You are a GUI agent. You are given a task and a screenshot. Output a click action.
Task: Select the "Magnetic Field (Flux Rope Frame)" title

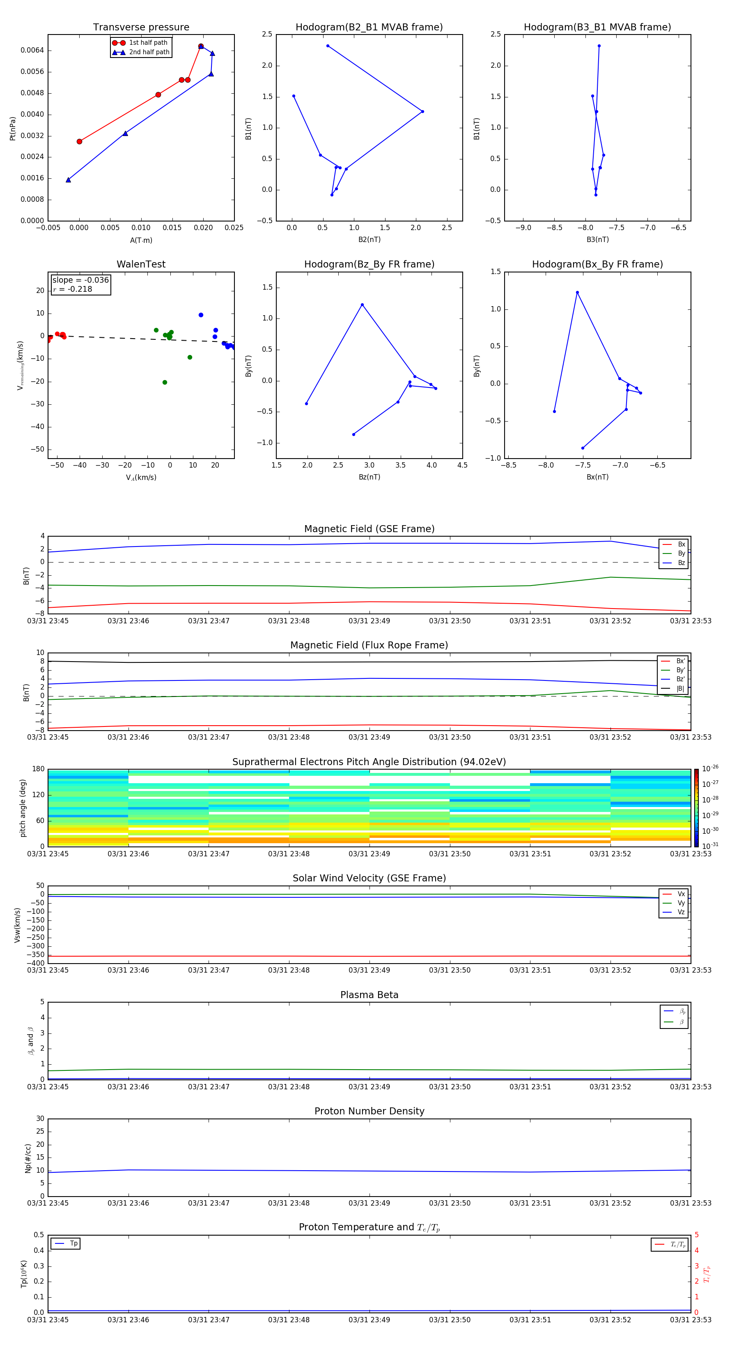pyautogui.click(x=369, y=646)
